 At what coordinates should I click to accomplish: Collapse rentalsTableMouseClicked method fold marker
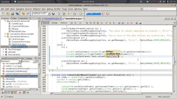[x=48, y=75]
